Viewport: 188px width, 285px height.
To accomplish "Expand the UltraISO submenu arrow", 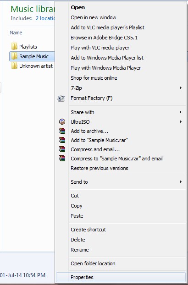I will [181, 121].
